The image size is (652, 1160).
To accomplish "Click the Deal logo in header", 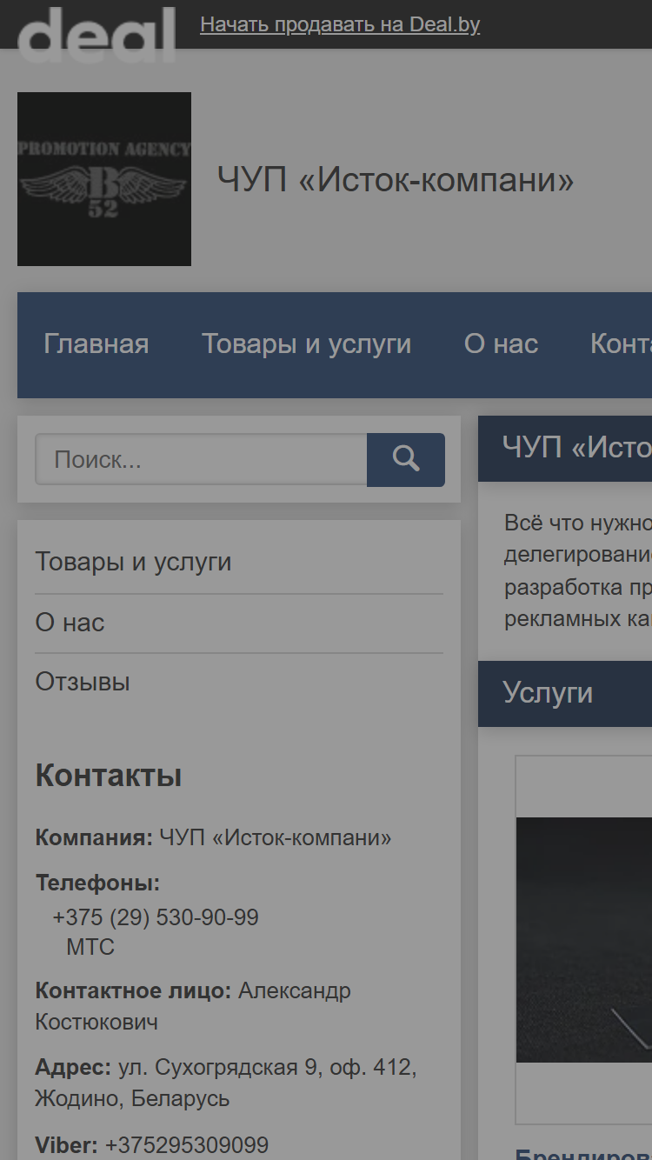I will (96, 34).
